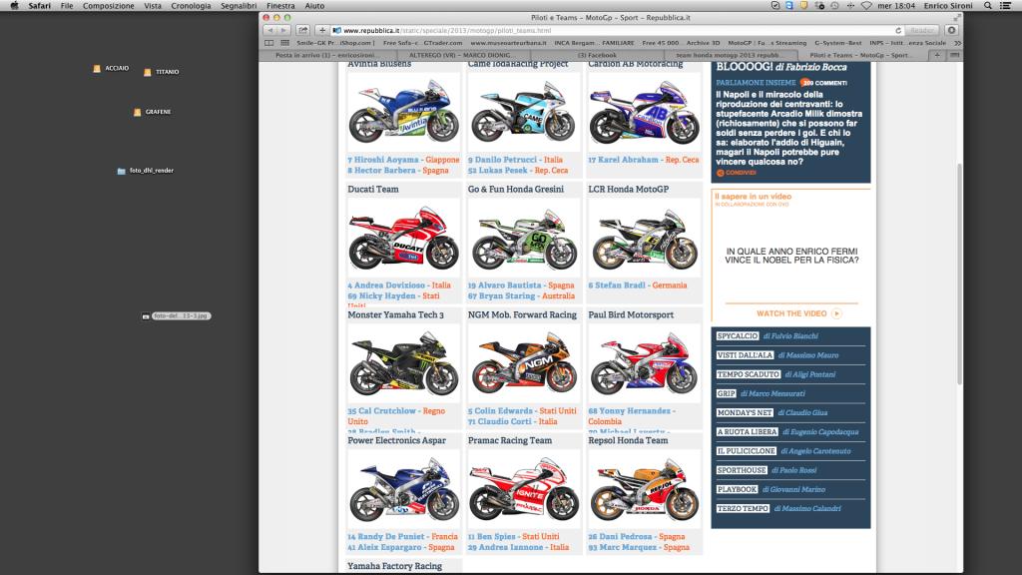Viewport: 1022px width, 575px height.
Task: Open the TITANIO desktop folder
Action: tap(161, 72)
